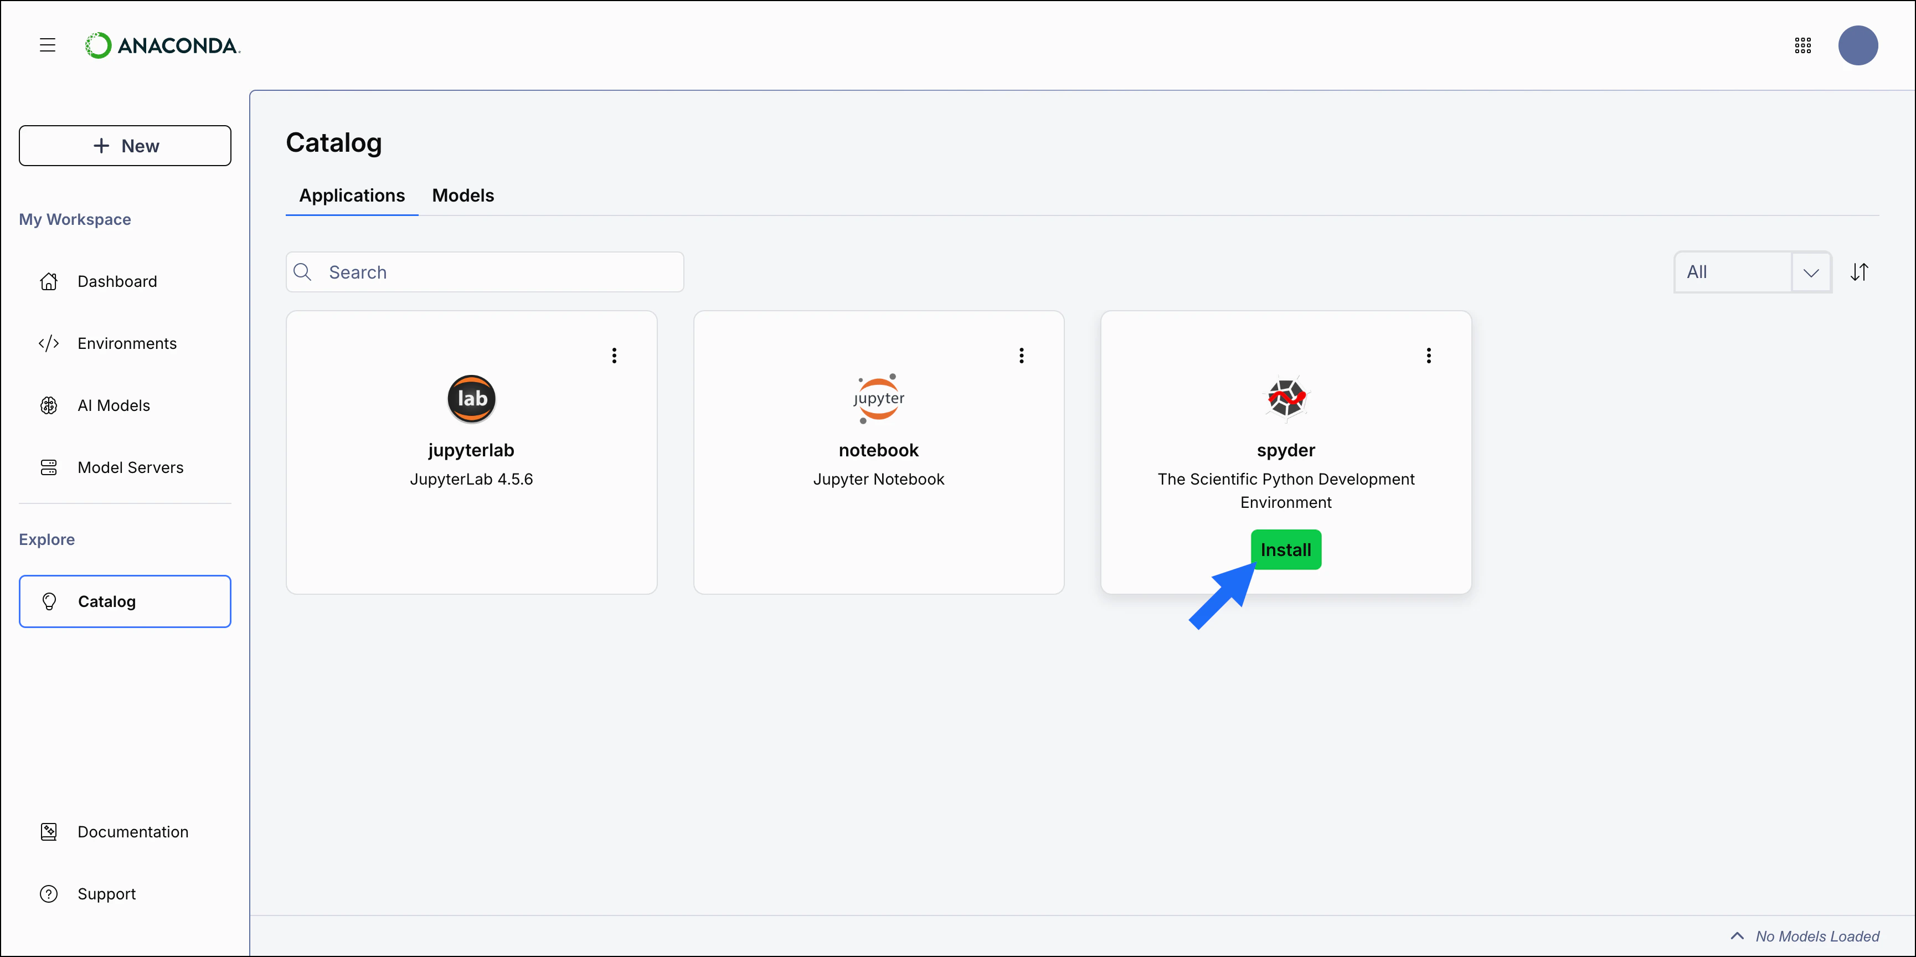
Task: Switch to the Models tab
Action: pyautogui.click(x=462, y=195)
